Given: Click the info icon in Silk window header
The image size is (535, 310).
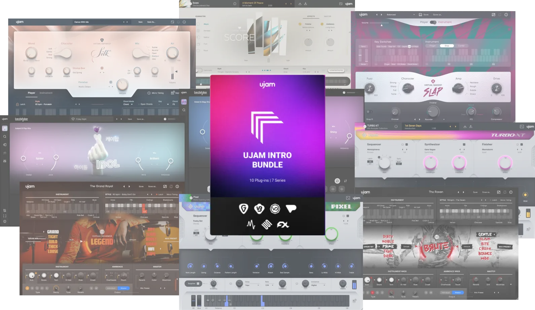Looking at the screenshot, I should [x=184, y=22].
